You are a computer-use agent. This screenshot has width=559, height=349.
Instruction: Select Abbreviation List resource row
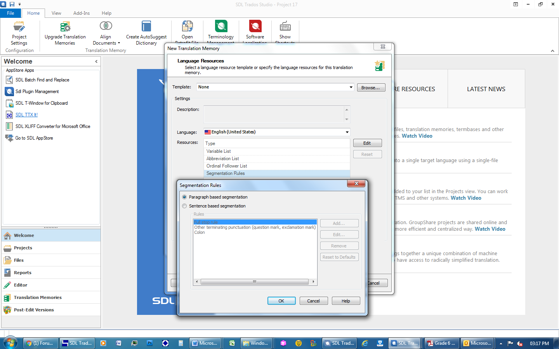coord(277,159)
